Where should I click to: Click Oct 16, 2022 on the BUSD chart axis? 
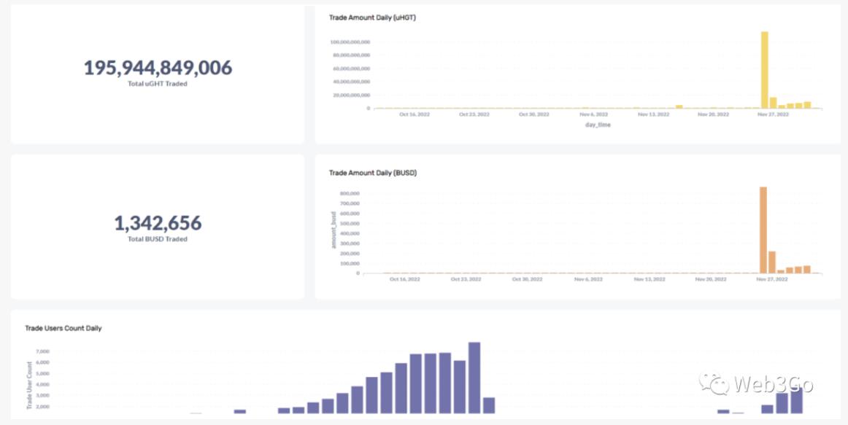[x=405, y=279]
